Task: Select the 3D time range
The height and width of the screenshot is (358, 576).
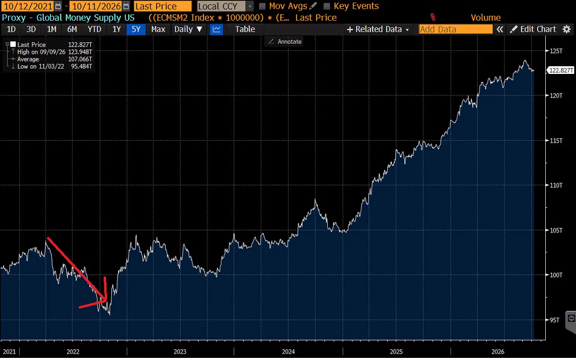Action: [31, 29]
